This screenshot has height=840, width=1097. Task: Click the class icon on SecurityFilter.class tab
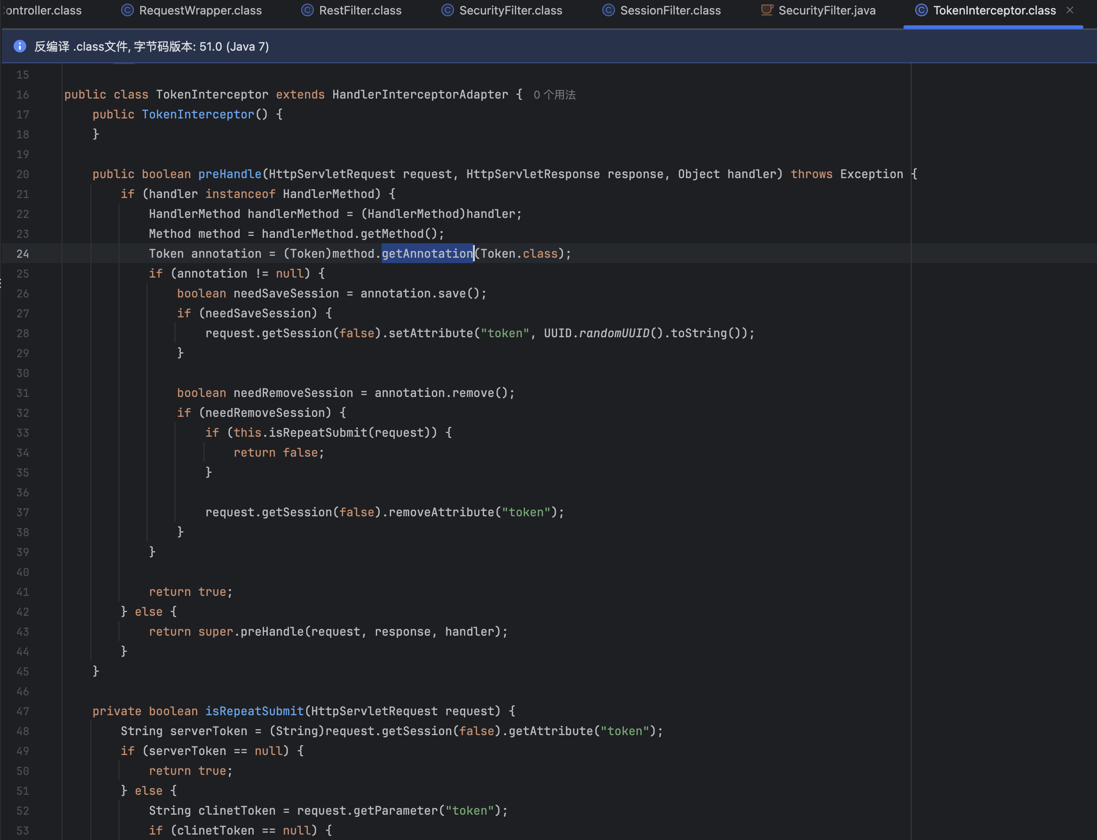pyautogui.click(x=448, y=10)
